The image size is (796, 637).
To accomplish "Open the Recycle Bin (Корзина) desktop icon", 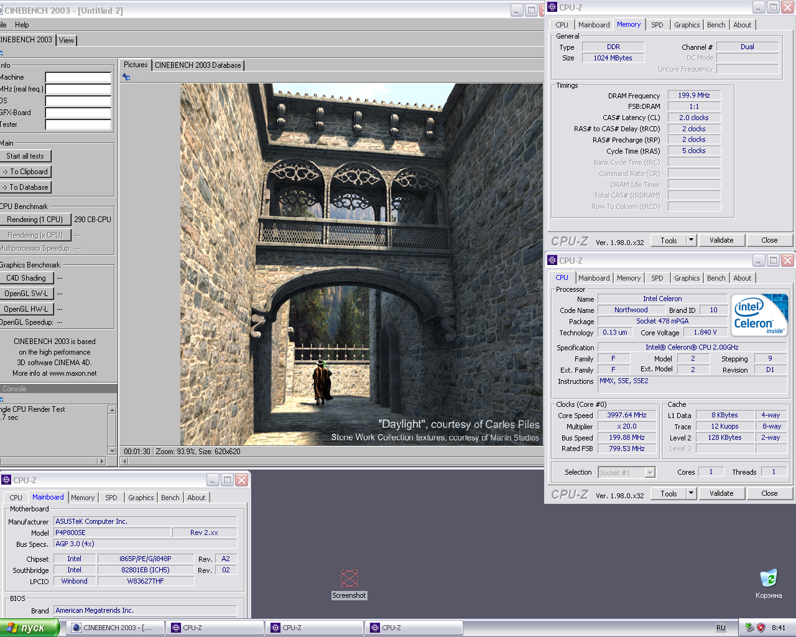I will [769, 584].
